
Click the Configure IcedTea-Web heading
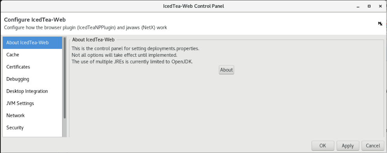[x=35, y=20]
